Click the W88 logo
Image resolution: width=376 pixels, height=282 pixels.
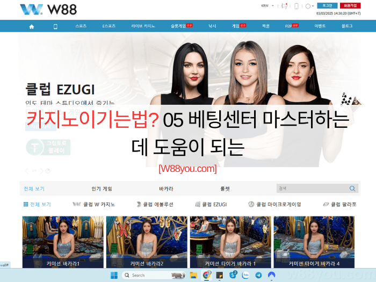(48, 9)
